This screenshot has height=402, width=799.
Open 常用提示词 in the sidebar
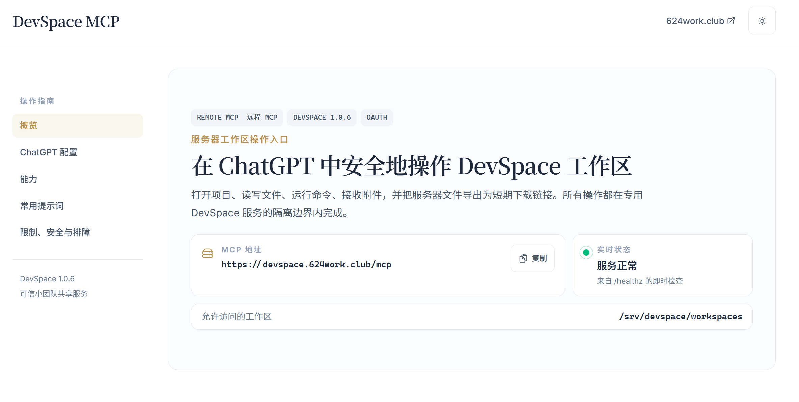pos(78,206)
